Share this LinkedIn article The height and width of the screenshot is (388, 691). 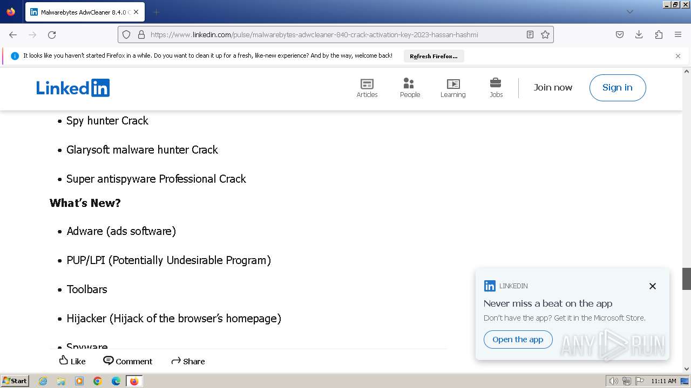click(x=188, y=361)
